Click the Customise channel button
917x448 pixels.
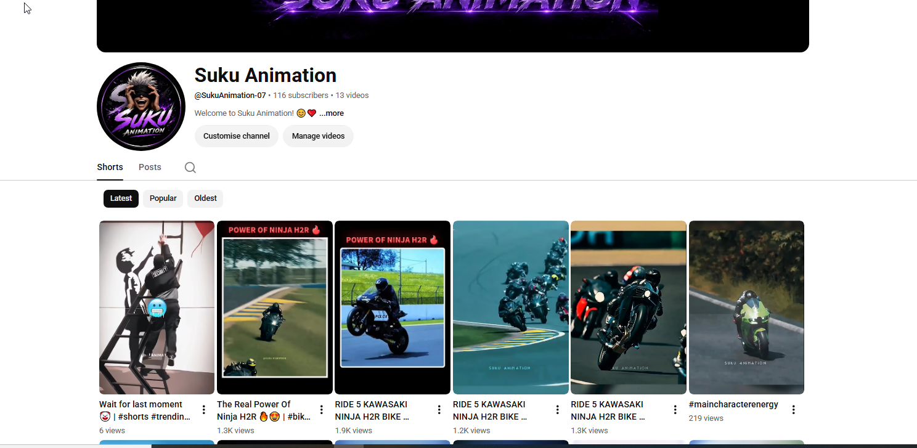237,136
